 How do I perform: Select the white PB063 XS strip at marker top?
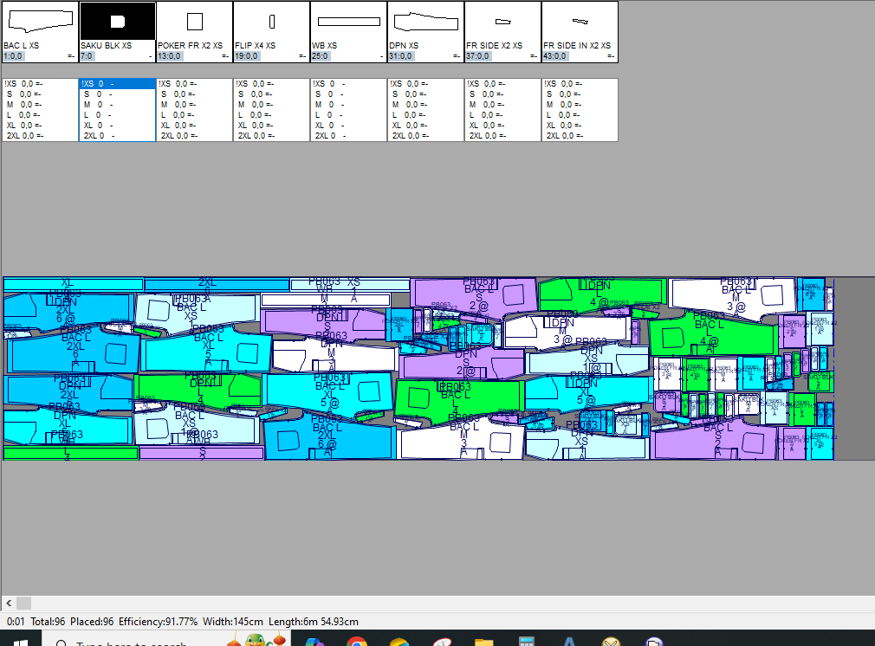pyautogui.click(x=349, y=283)
